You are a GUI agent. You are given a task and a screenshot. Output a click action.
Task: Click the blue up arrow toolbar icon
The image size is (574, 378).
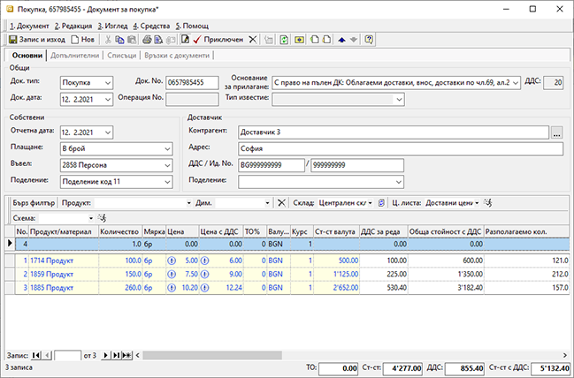click(341, 40)
